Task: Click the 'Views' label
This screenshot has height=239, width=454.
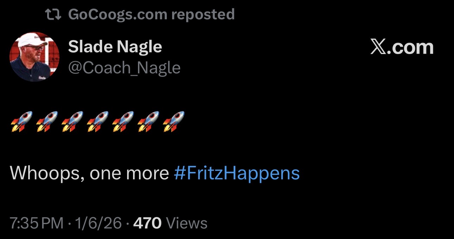Action: (186, 223)
